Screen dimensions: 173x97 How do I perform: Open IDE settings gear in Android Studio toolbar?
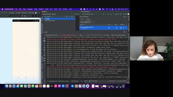point(126,14)
